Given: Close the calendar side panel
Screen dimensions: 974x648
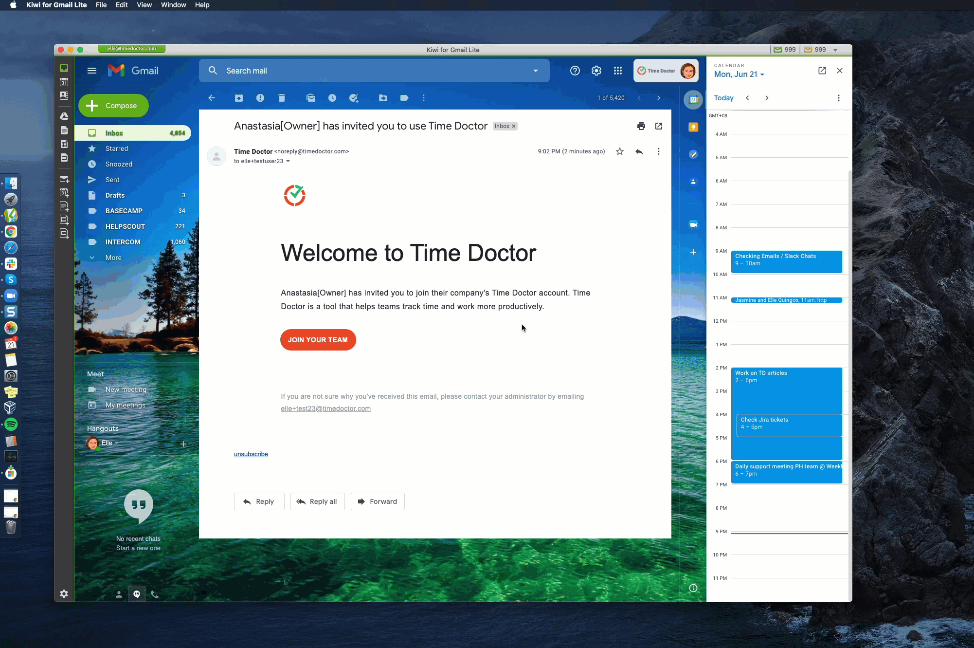Looking at the screenshot, I should 840,71.
